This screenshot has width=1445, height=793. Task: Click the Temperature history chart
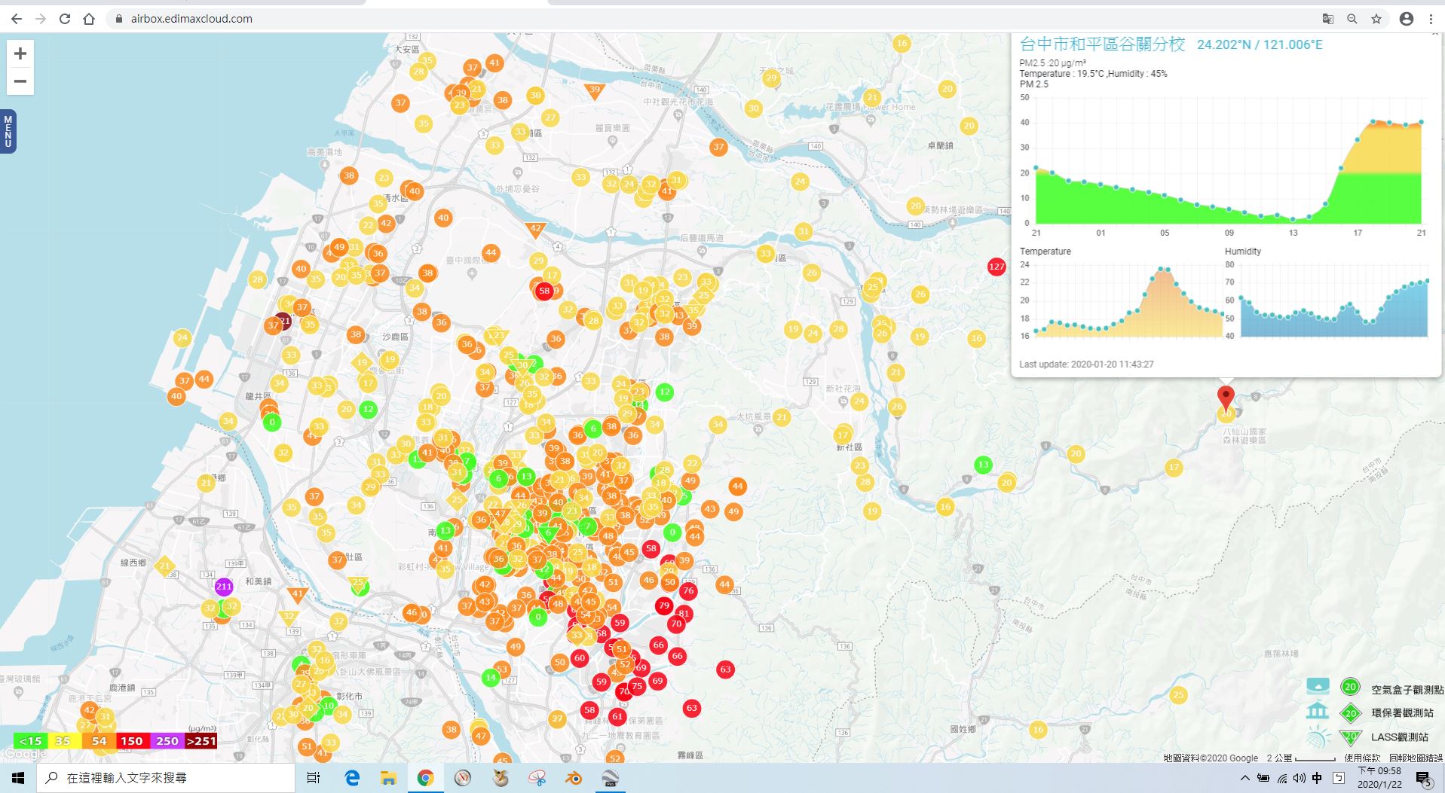(1128, 300)
